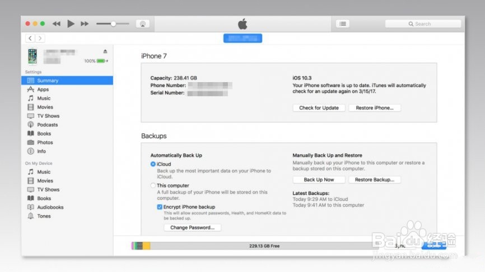Click the Apple logo in the display area
485x272 pixels.
point(243,24)
